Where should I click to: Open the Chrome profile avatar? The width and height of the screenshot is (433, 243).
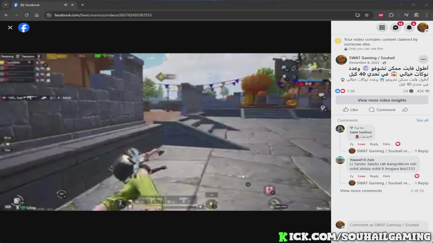(x=416, y=15)
